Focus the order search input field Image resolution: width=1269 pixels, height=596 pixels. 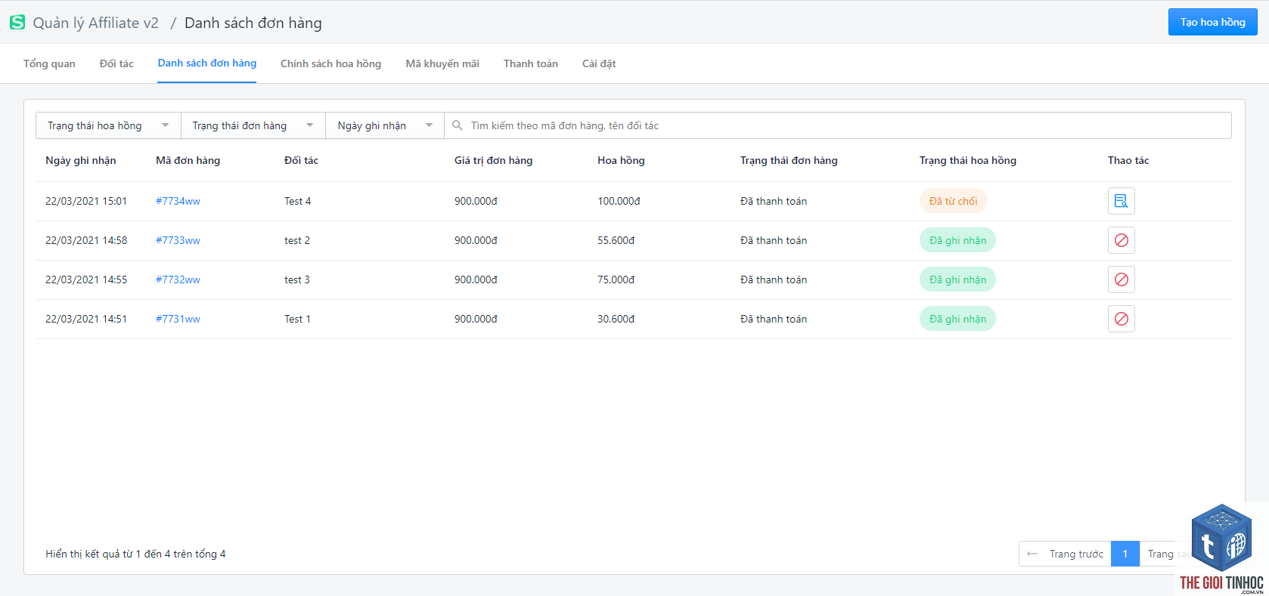click(x=838, y=125)
